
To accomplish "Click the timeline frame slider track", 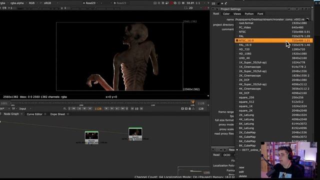I will 102,103.
